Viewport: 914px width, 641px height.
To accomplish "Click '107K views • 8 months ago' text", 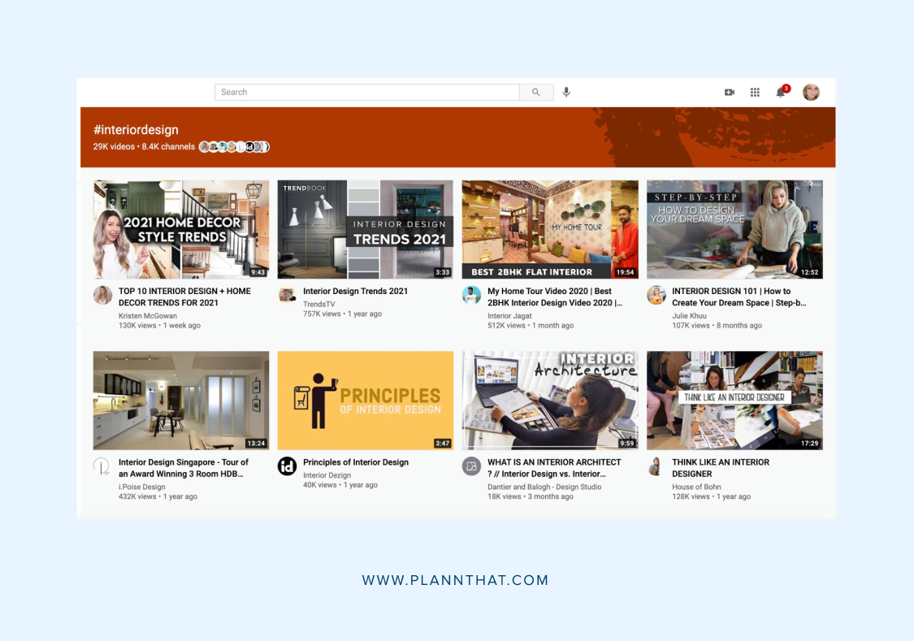I will click(x=717, y=326).
